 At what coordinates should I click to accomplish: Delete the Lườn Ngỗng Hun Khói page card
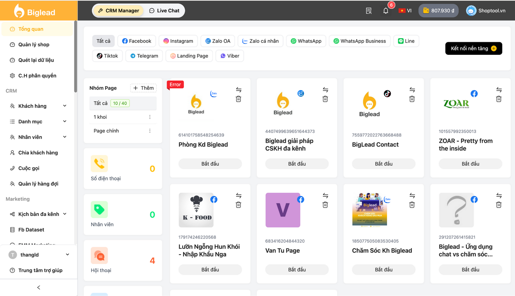238,205
